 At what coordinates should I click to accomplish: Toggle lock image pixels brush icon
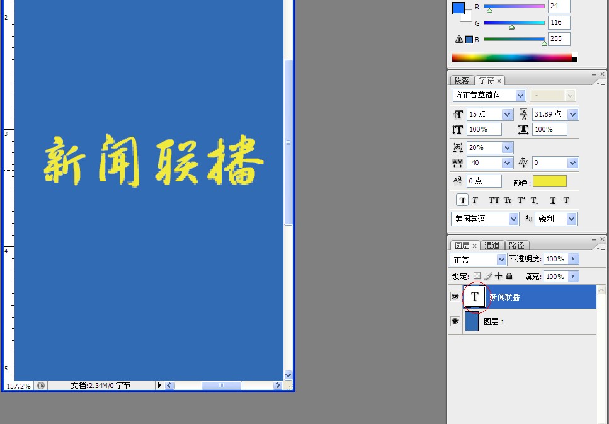click(488, 277)
